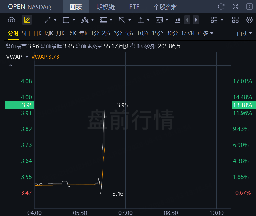Open the list layout icon
The height and width of the screenshot is (216, 256).
pos(214,20)
